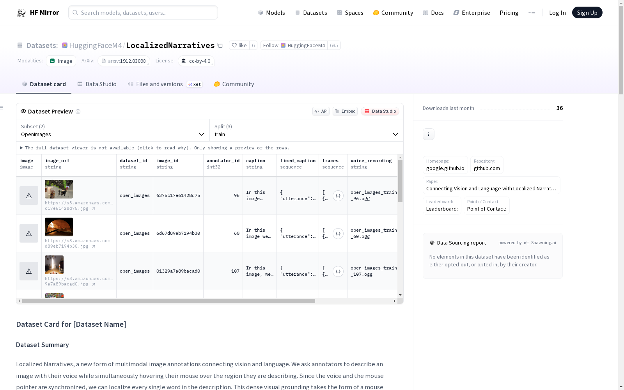
Task: Click the HF Mirror logo icon
Action: point(21,13)
